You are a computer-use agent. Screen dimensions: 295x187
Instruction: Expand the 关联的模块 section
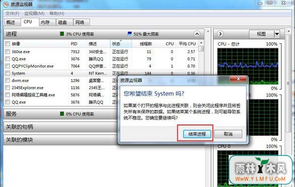(60, 140)
